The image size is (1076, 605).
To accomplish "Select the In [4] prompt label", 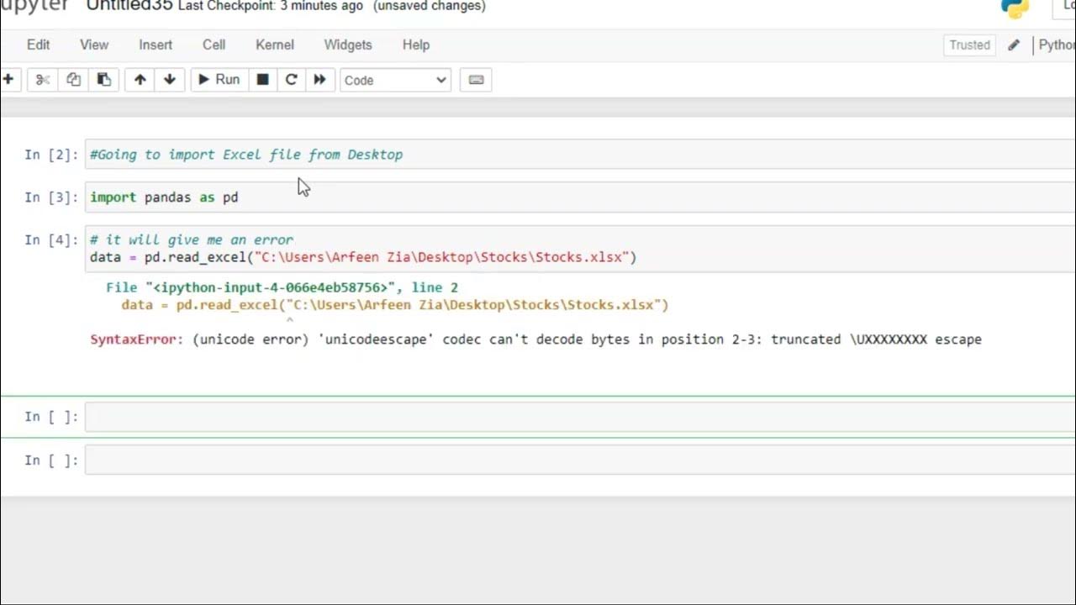I will [x=51, y=240].
